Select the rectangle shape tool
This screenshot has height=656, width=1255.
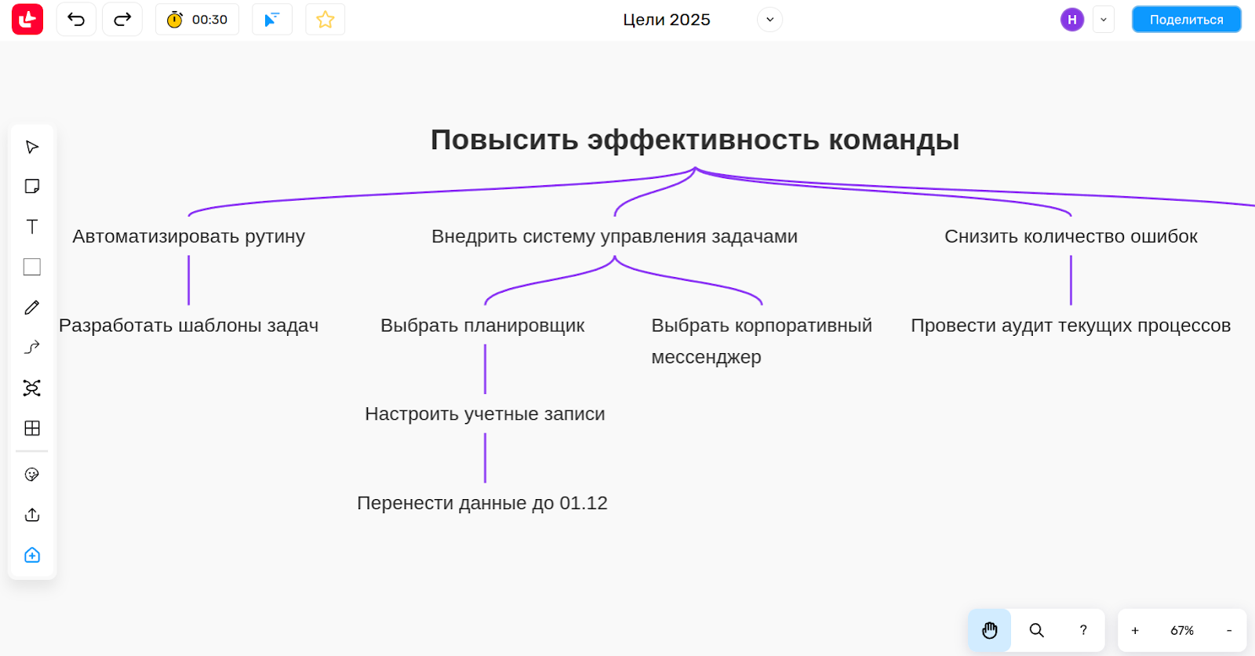32,267
